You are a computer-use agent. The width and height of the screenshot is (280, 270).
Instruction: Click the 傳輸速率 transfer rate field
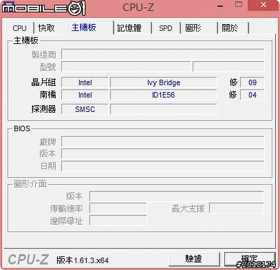(x=118, y=208)
